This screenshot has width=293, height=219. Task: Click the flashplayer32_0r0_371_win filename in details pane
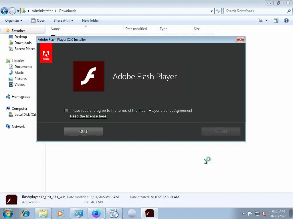43,197
